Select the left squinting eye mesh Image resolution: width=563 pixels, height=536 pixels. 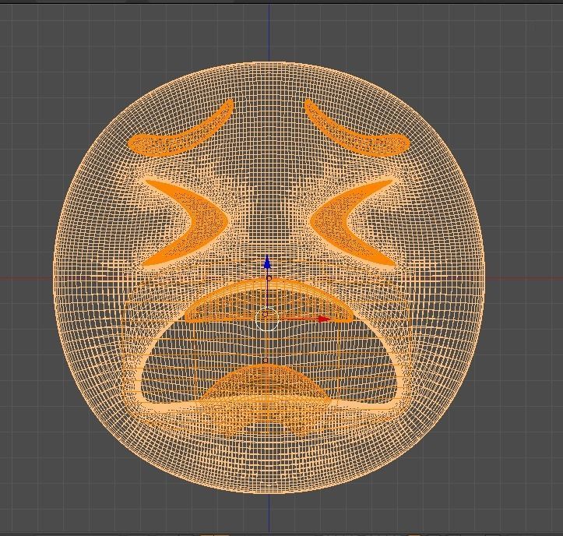(186, 222)
